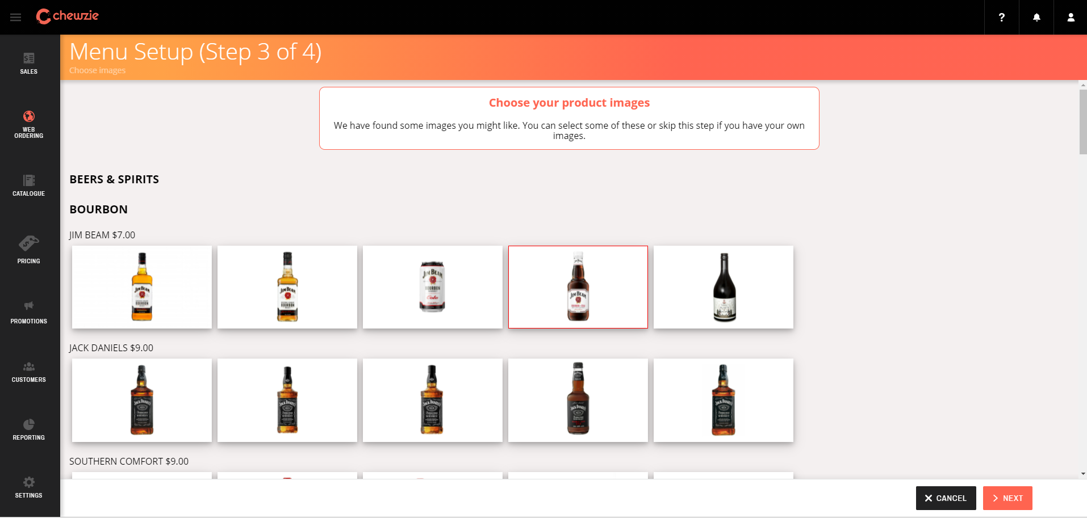Open the Catalogue section
This screenshot has width=1087, height=518.
coord(29,186)
